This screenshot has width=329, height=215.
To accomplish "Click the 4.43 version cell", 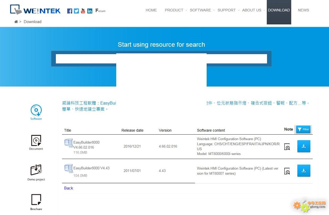I will [x=162, y=171].
